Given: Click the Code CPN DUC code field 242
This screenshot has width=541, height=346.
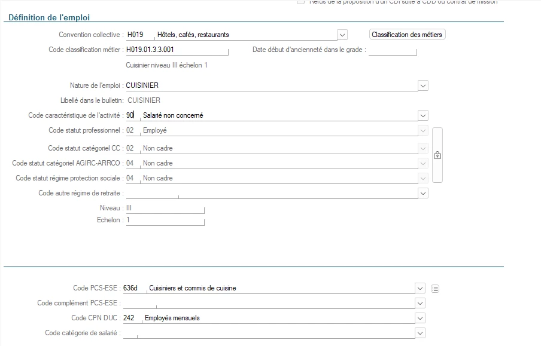Looking at the screenshot, I should (132, 318).
